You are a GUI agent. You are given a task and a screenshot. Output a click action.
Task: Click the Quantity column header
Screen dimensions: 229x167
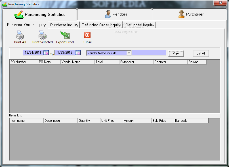89,121
